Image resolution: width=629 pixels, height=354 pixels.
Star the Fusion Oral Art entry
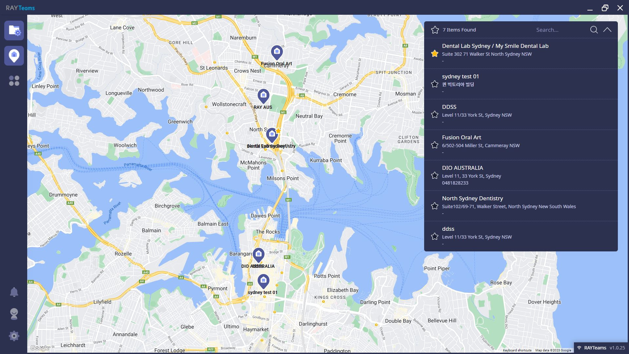[435, 145]
